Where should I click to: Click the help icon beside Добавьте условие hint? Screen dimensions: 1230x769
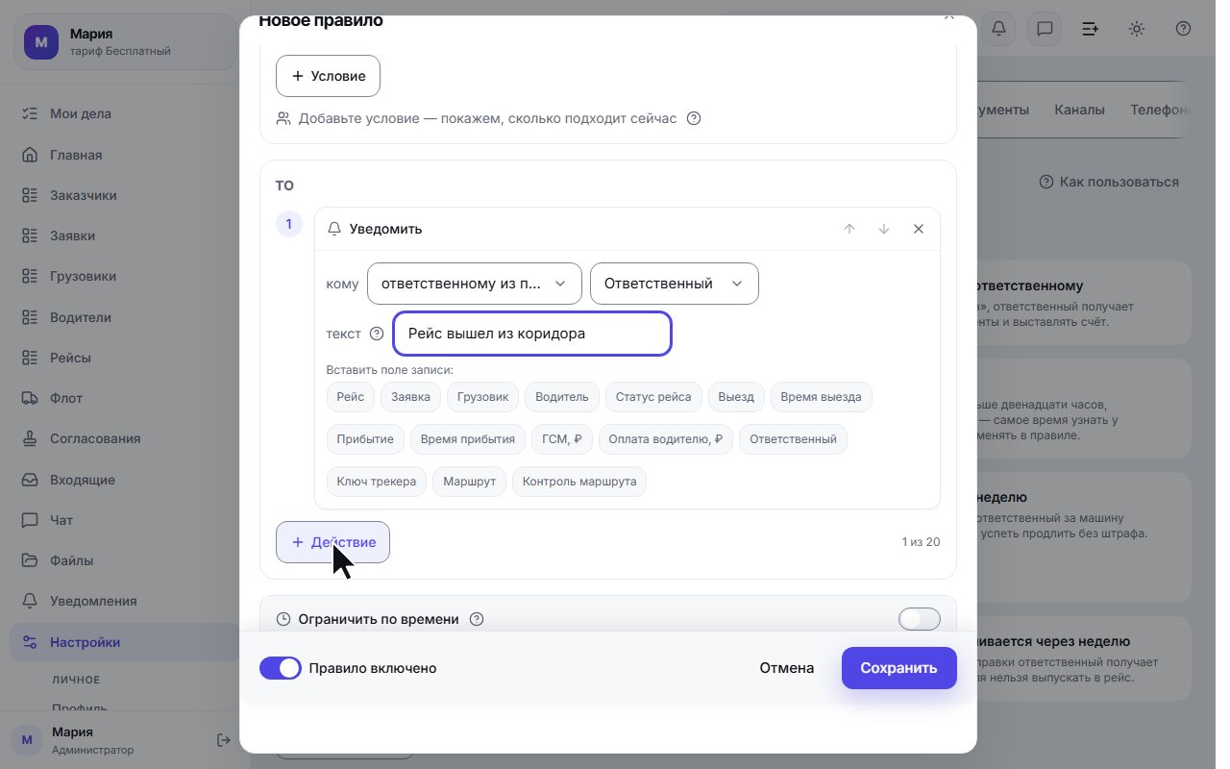[x=694, y=118]
